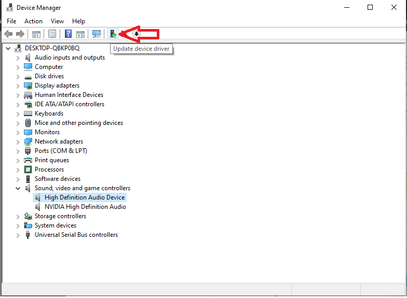Open the File menu
This screenshot has height=298, width=407.
[11, 21]
